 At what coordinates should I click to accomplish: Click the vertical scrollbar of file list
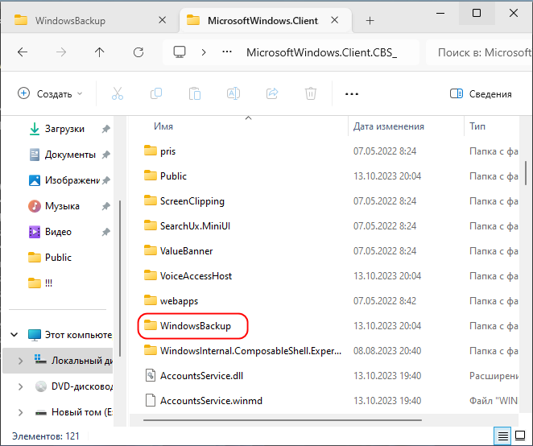[x=526, y=173]
